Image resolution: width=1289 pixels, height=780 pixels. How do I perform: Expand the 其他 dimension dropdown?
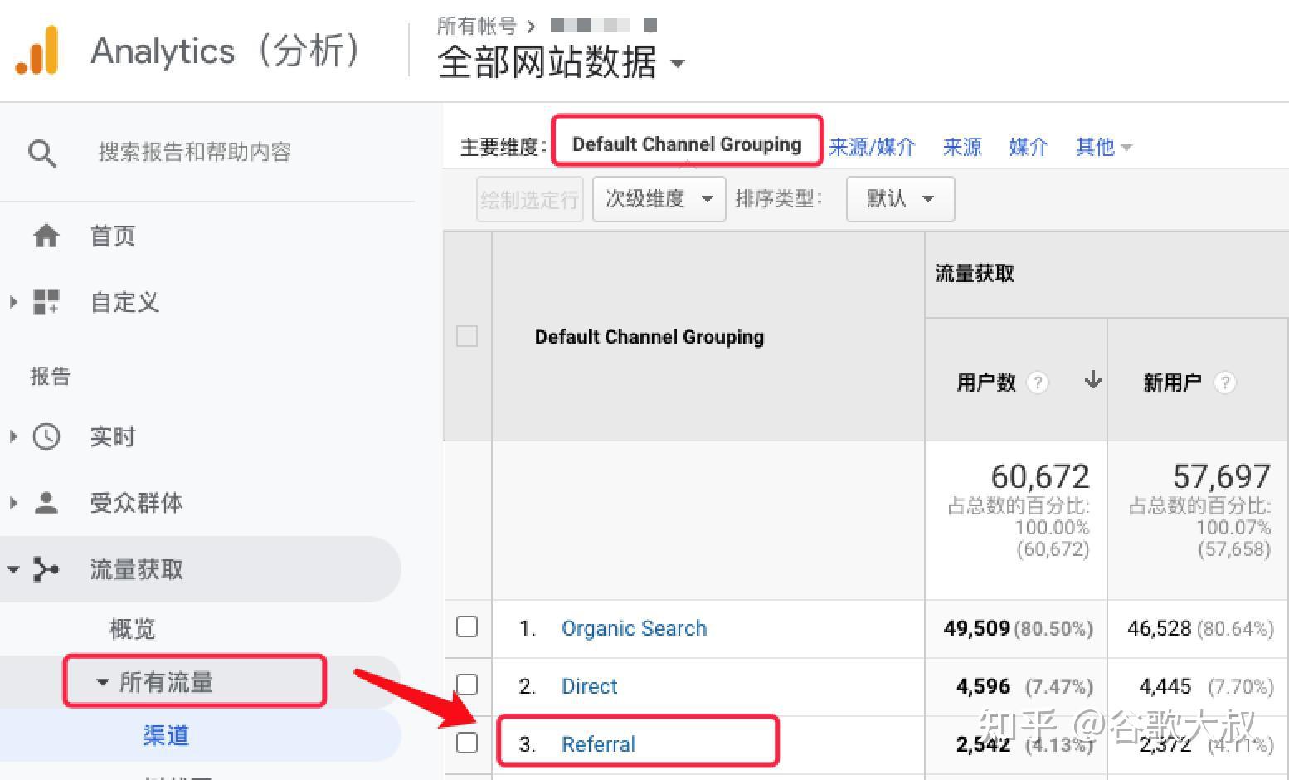1103,148
